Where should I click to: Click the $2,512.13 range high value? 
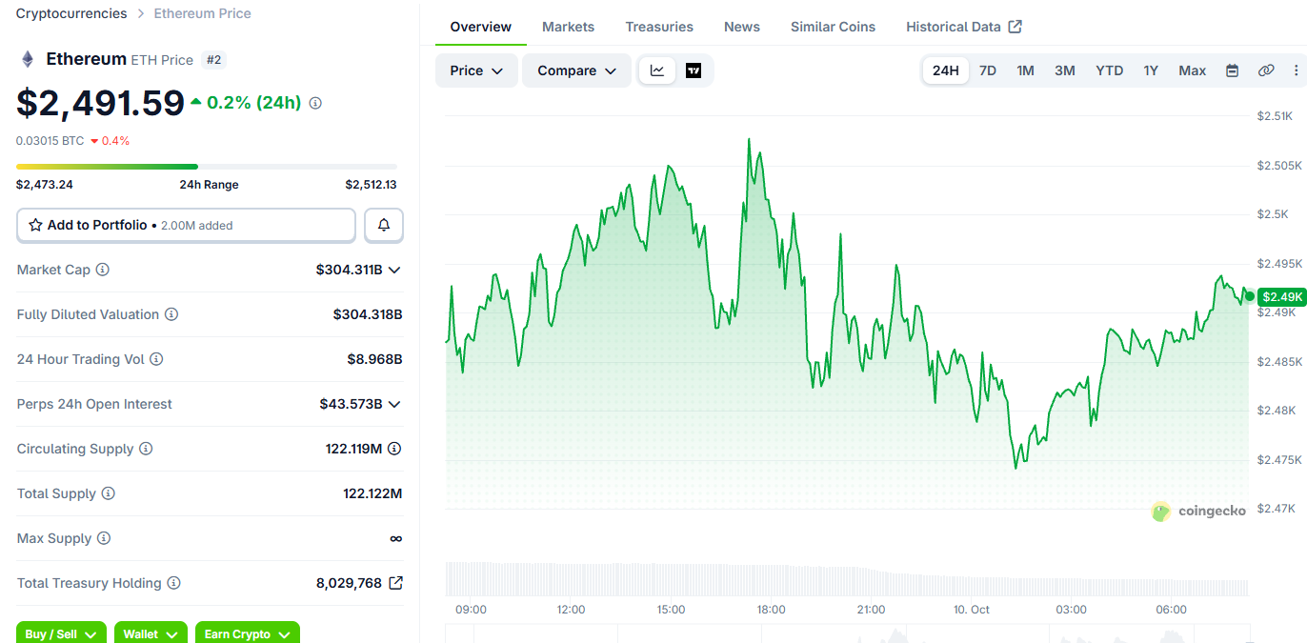(x=371, y=185)
